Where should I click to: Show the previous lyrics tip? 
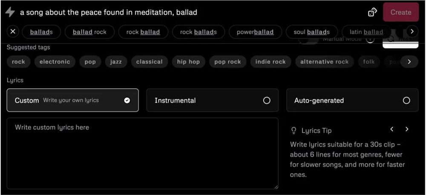tap(392, 129)
